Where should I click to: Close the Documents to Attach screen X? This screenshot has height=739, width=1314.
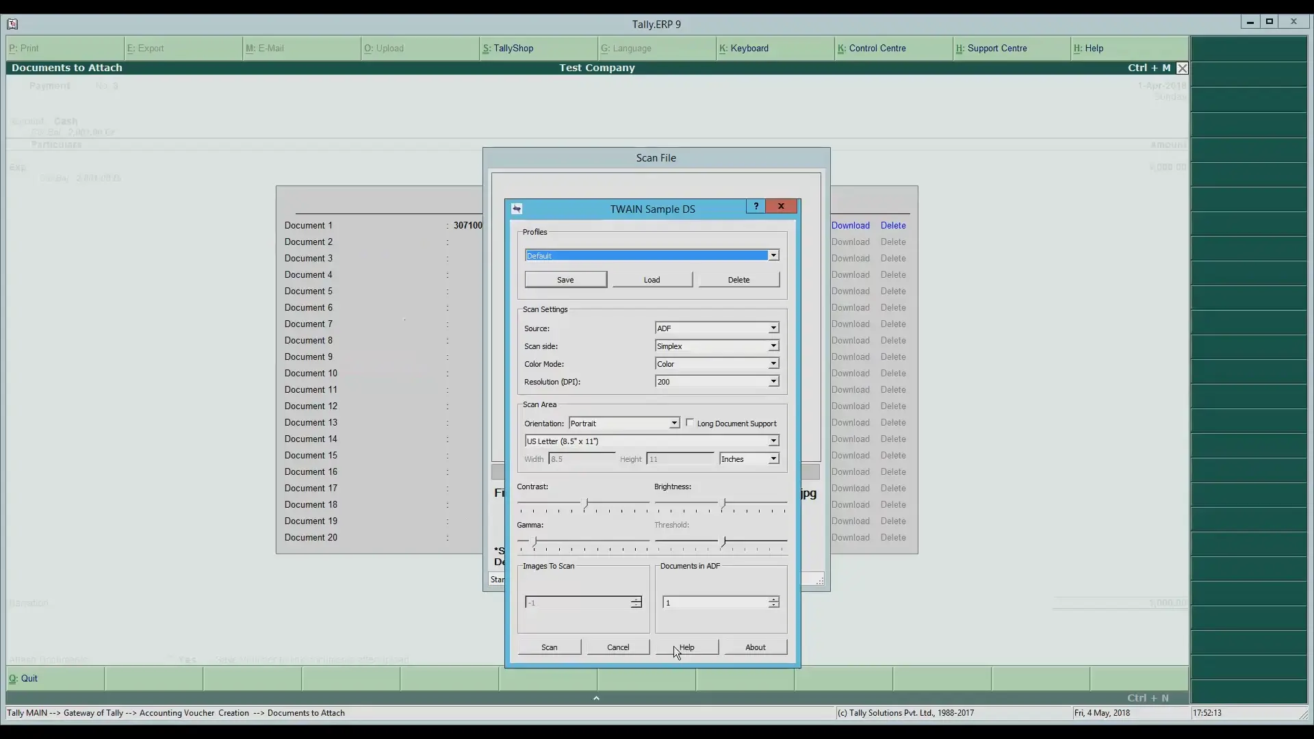(x=1182, y=68)
